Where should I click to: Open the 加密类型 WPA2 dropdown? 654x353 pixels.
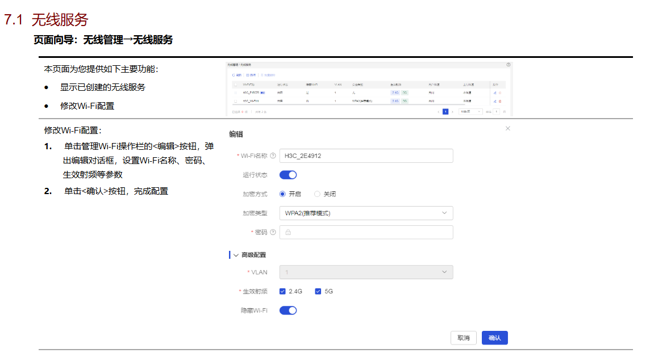(366, 213)
